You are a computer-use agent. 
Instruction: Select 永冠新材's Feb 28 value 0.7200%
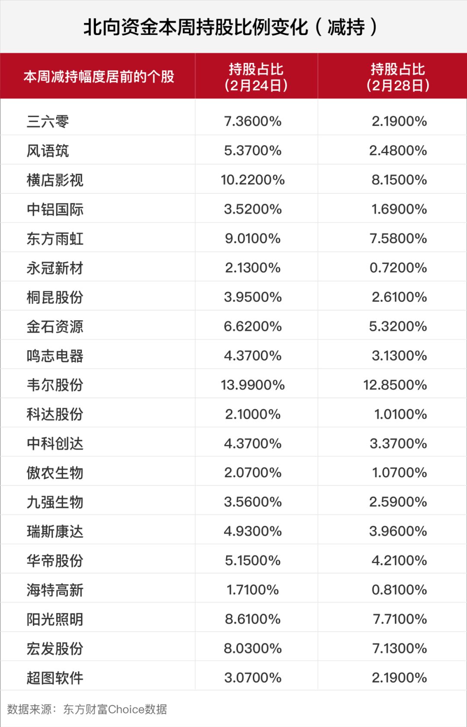pyautogui.click(x=398, y=268)
